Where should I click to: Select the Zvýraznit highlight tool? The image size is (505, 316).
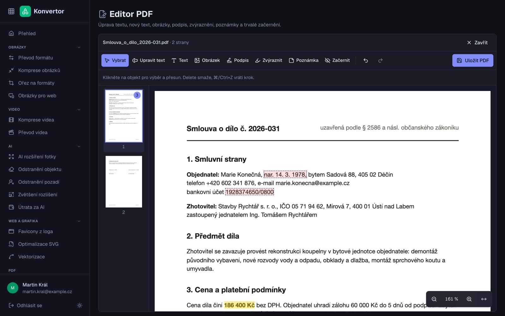point(269,60)
